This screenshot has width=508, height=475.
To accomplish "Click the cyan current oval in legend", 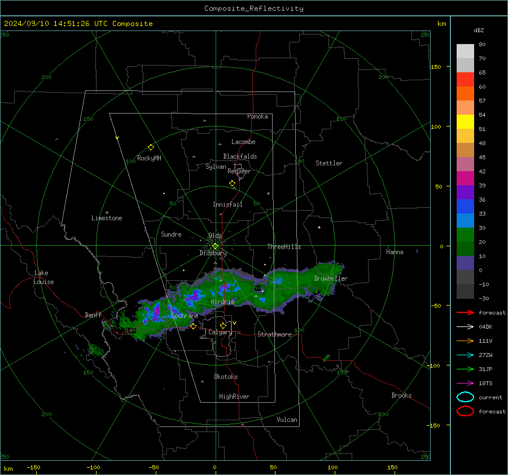I will click(x=465, y=397).
